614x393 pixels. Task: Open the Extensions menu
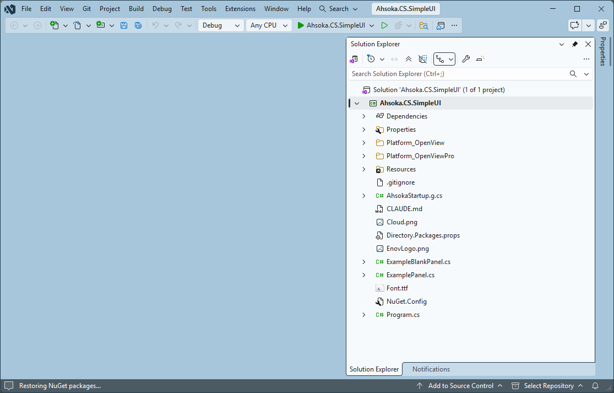click(240, 9)
